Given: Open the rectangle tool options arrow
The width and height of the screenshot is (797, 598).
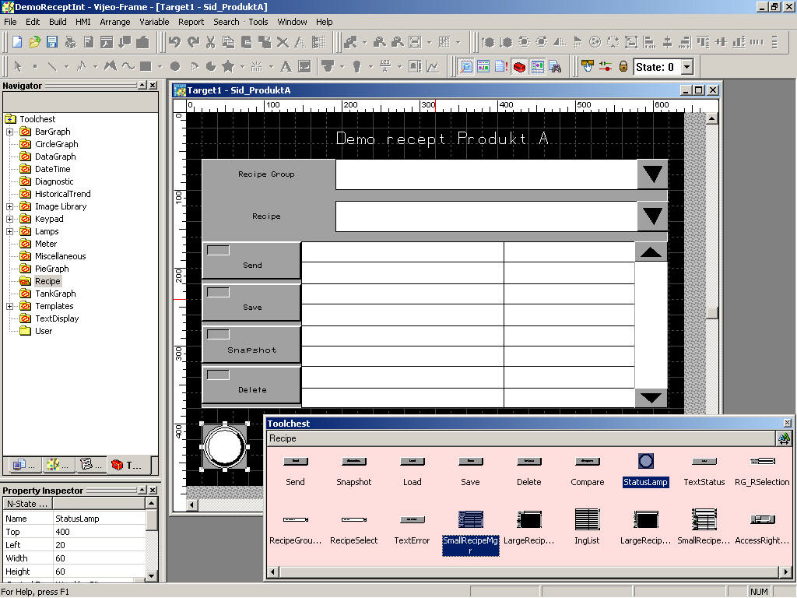Looking at the screenshot, I should click(x=160, y=67).
